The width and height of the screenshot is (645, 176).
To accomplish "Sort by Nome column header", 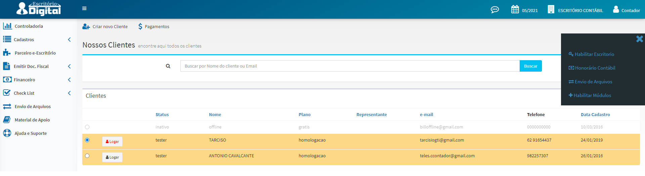I will point(215,114).
